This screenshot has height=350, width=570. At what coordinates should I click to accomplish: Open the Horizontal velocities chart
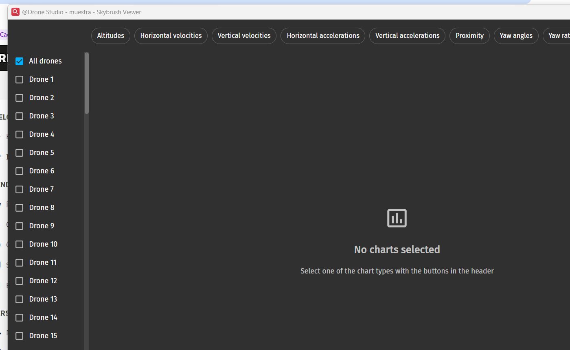(x=171, y=35)
